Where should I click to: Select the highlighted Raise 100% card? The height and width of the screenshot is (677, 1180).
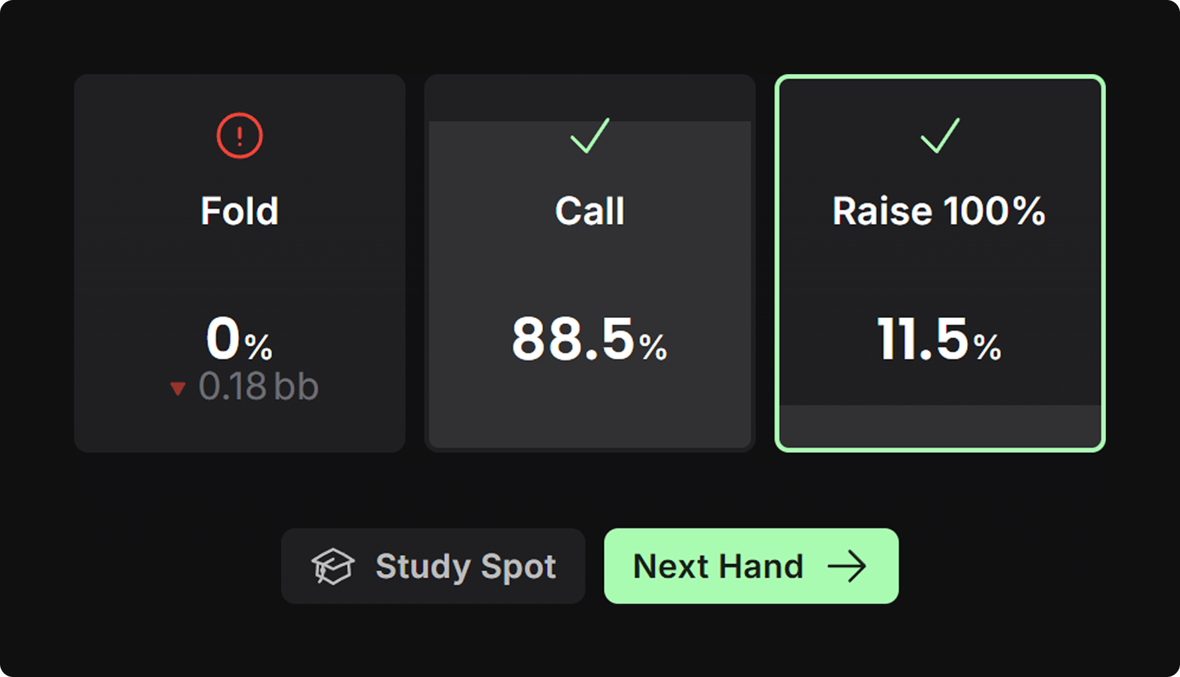pos(940,263)
